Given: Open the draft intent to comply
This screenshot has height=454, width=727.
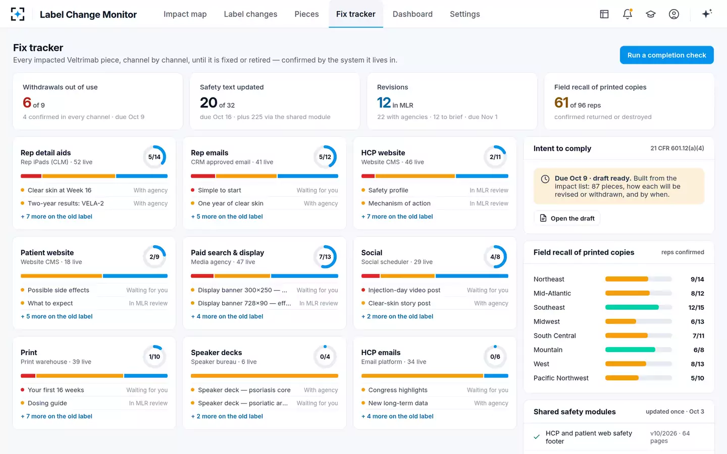Looking at the screenshot, I should click(x=566, y=218).
